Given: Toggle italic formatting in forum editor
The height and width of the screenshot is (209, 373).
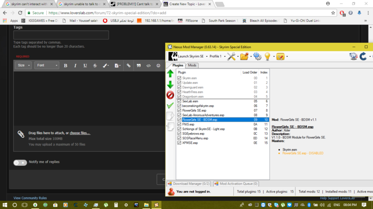Looking at the screenshot, I should point(75,66).
